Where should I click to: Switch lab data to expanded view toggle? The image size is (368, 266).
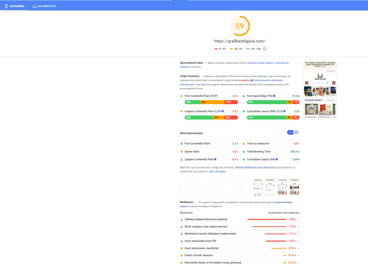point(296,132)
